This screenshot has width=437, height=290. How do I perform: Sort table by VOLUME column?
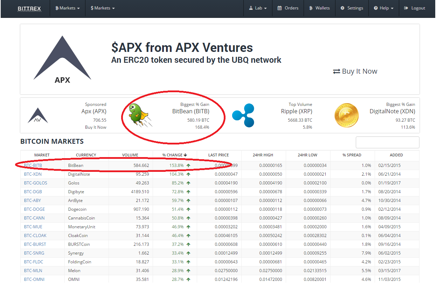click(x=130, y=155)
